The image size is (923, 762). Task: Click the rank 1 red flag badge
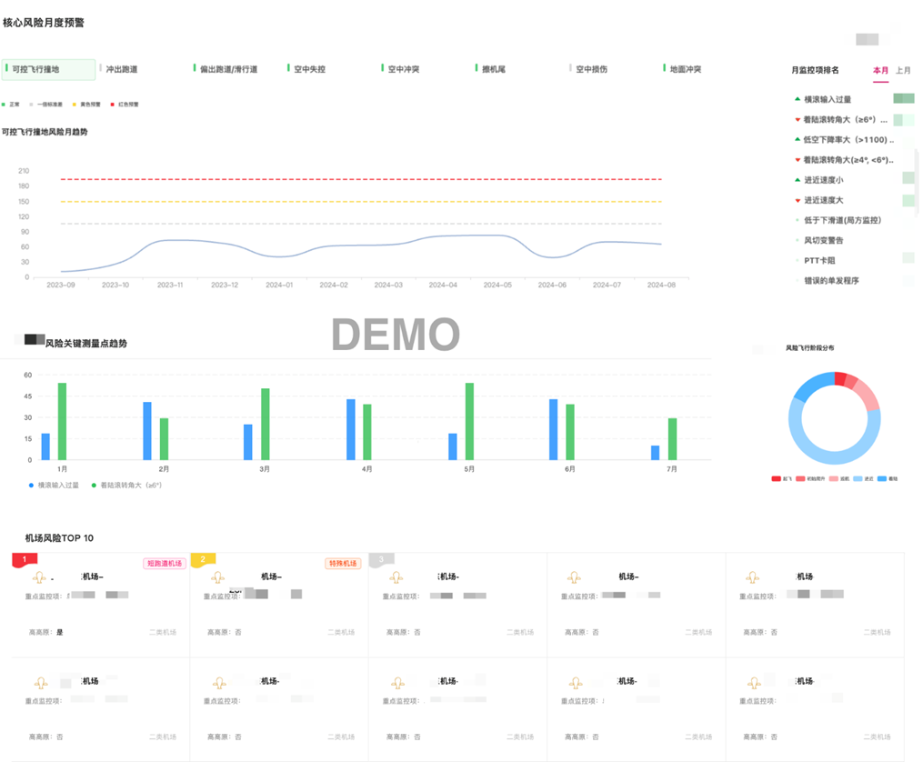coord(24,559)
